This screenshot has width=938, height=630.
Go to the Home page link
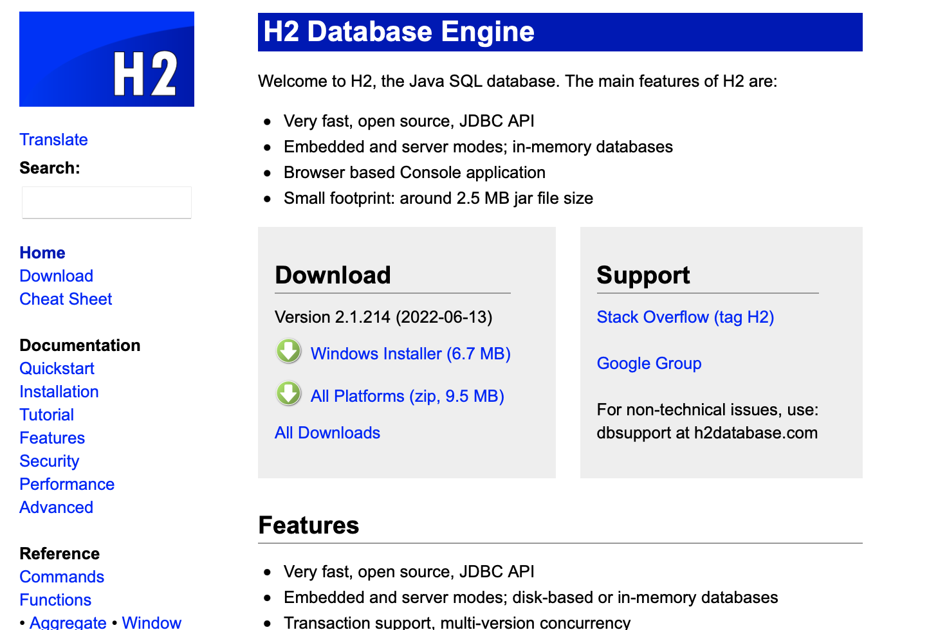[42, 253]
